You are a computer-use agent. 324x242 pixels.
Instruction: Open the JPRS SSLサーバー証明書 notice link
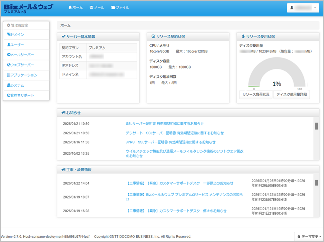pyautogui.click(x=170, y=142)
